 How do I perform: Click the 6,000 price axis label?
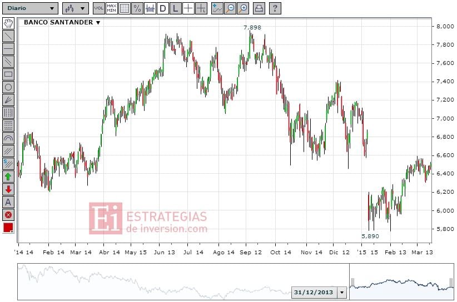tap(445, 210)
